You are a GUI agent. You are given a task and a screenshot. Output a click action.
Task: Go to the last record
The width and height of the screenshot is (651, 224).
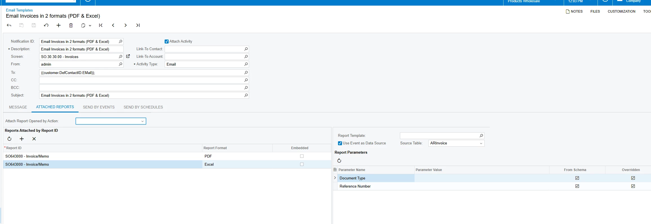coord(138,25)
